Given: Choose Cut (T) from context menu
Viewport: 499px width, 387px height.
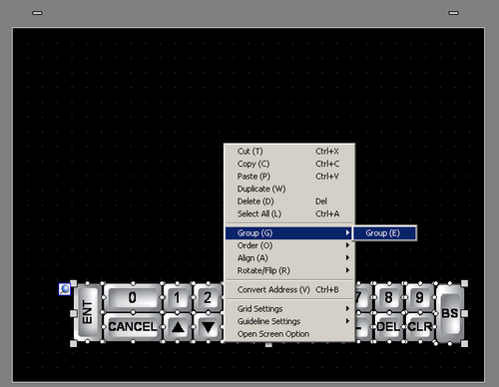Looking at the screenshot, I should (x=288, y=152).
